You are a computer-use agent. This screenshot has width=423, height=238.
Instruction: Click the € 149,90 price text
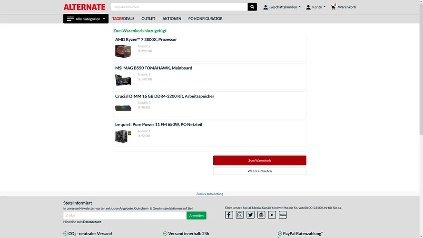pyautogui.click(x=145, y=79)
